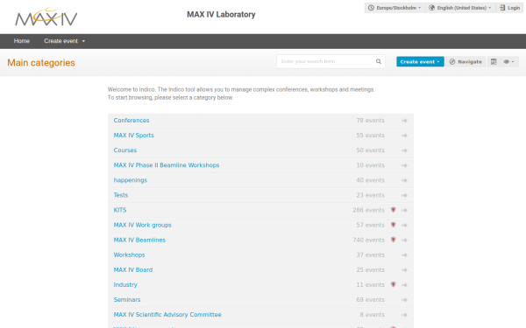
Task: Open the eye view options dropdown
Action: pos(508,61)
